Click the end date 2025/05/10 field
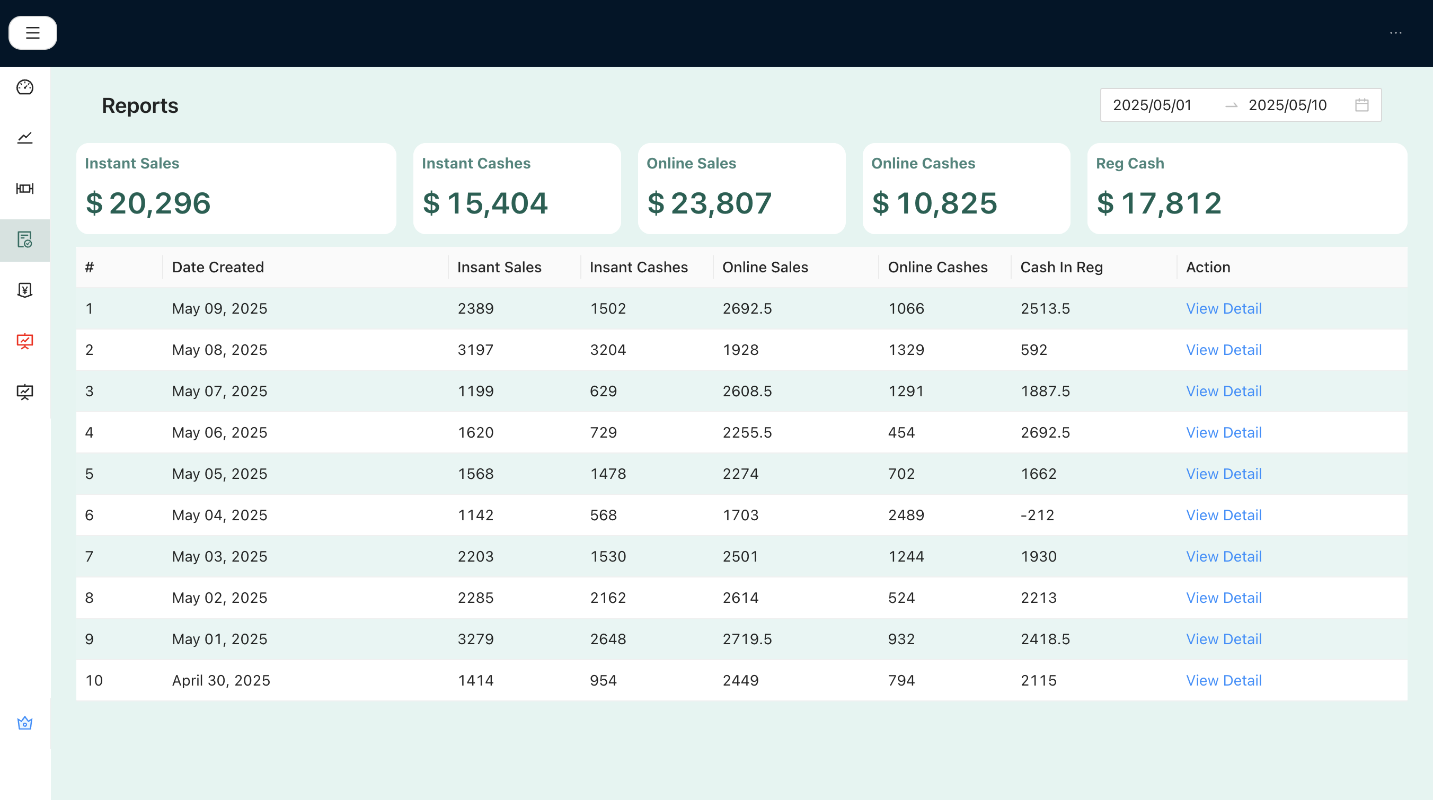Image resolution: width=1433 pixels, height=800 pixels. pyautogui.click(x=1287, y=105)
